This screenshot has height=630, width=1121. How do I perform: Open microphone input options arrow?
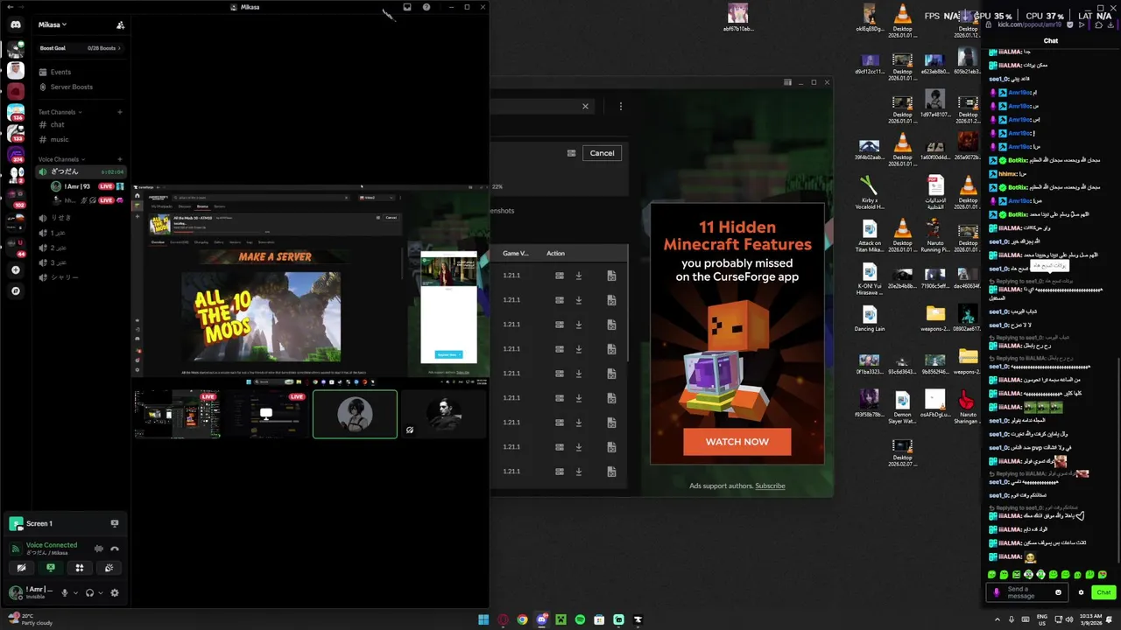(75, 592)
